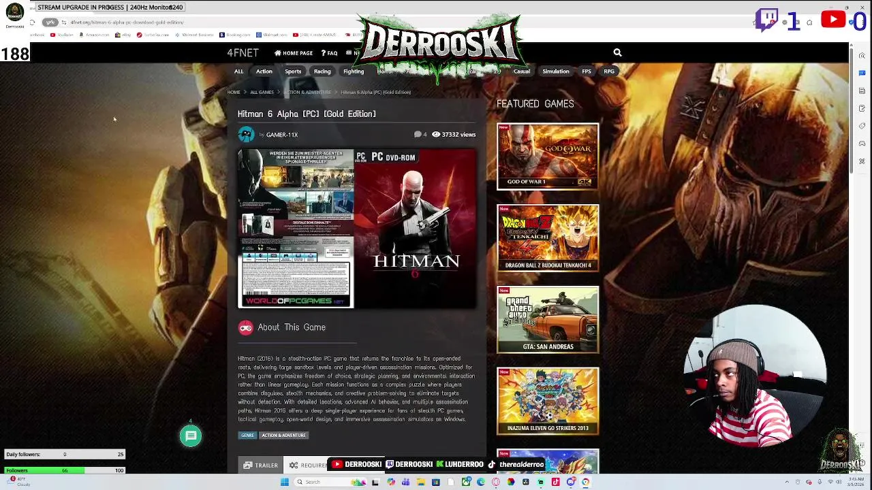This screenshot has width=872, height=490.
Task: Open God of War 1 featured game
Action: [548, 156]
